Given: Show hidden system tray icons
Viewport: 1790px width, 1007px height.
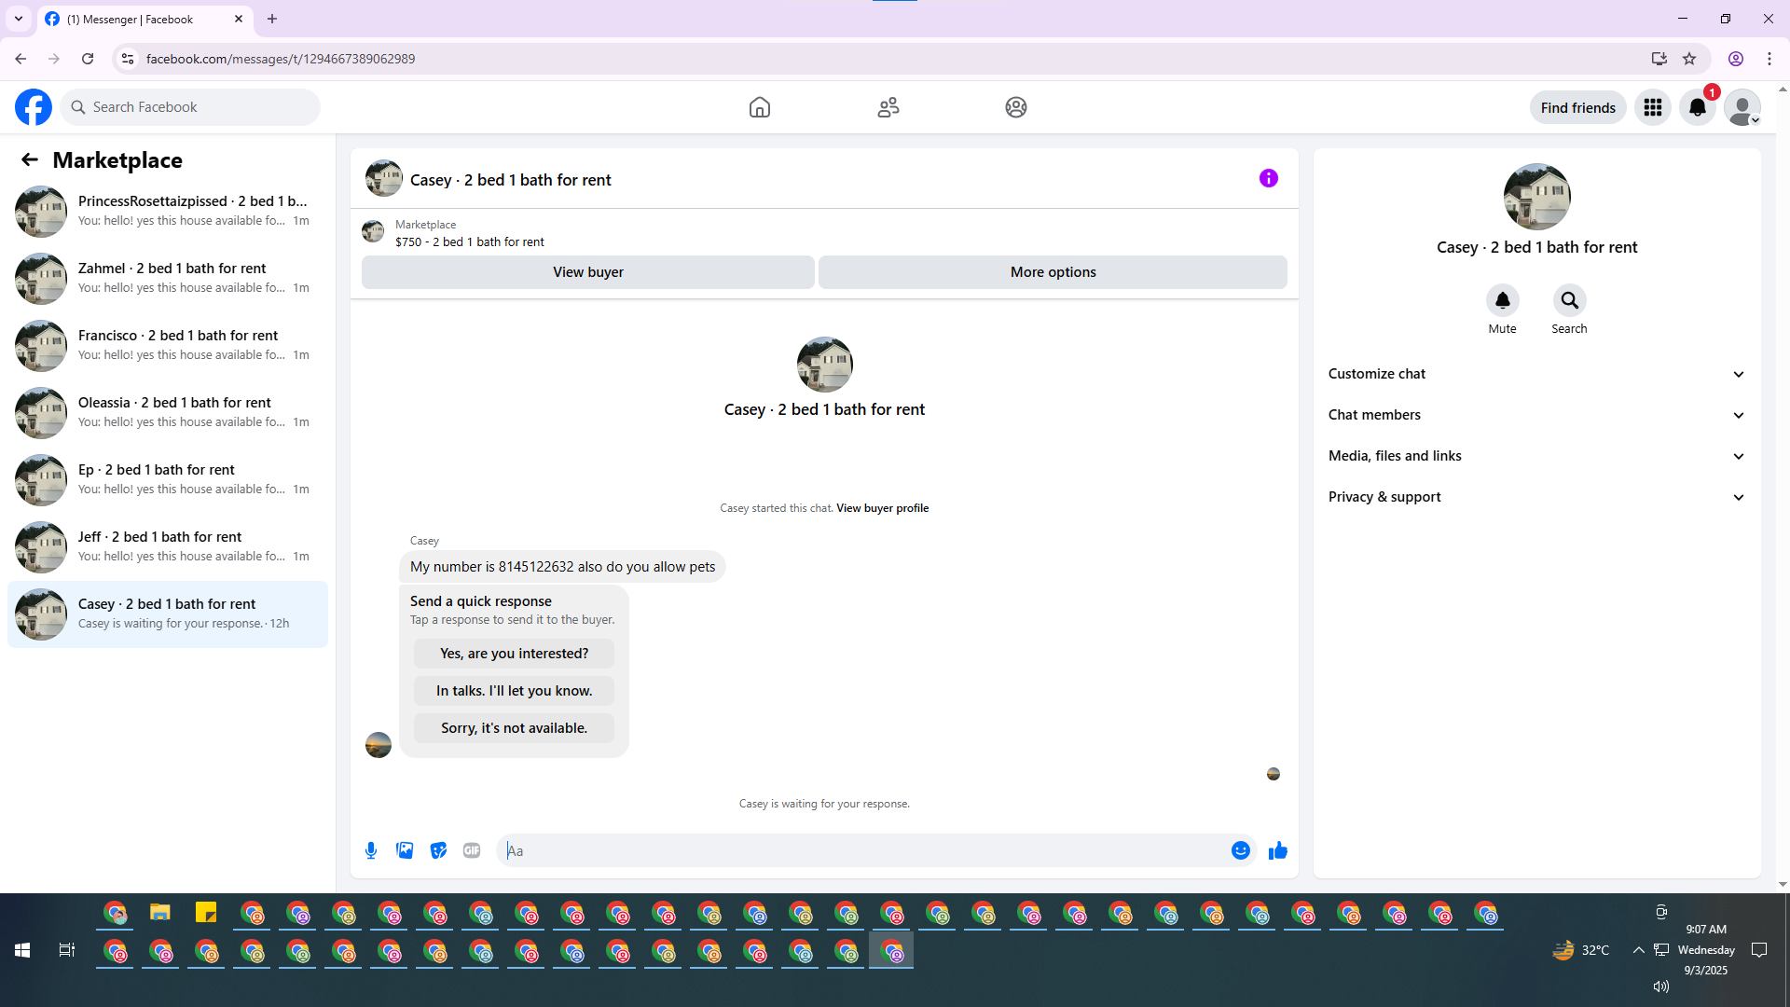Looking at the screenshot, I should click(1638, 950).
